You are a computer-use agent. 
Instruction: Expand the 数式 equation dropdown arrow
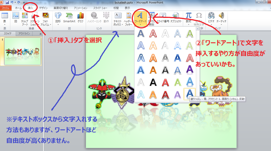(x=188, y=25)
